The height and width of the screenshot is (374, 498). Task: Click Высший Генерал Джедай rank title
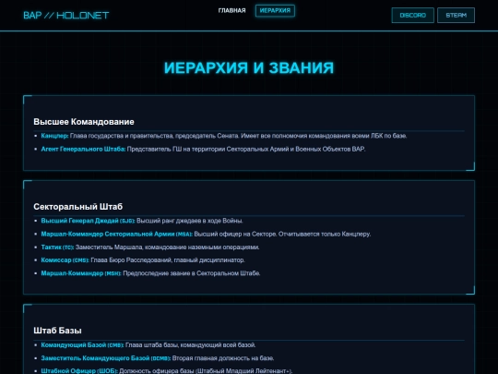point(88,221)
